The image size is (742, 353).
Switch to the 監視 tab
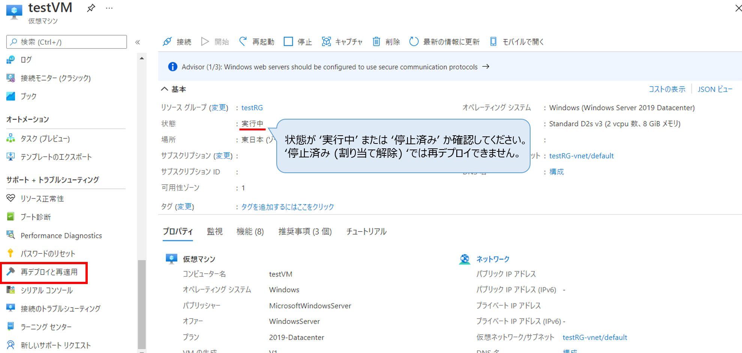click(215, 231)
